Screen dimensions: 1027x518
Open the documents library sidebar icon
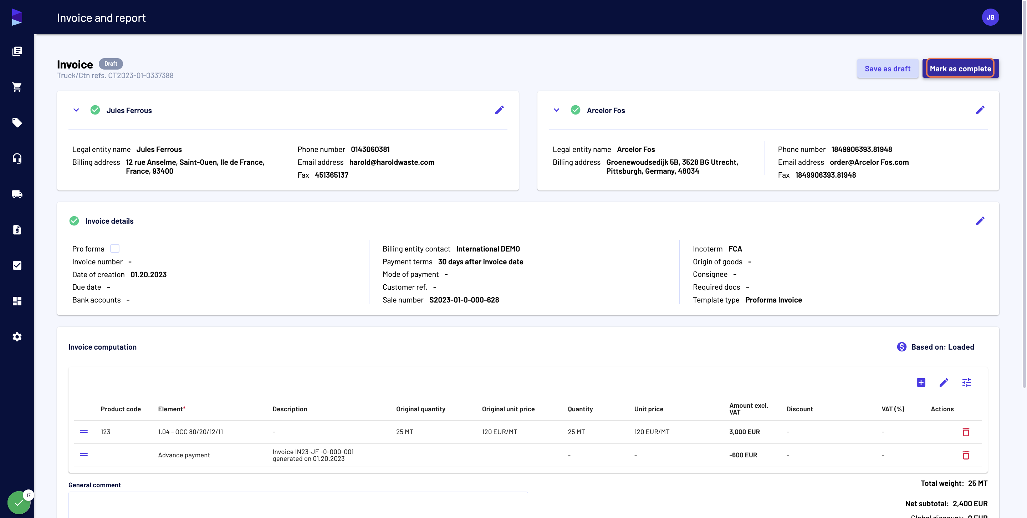pyautogui.click(x=17, y=51)
